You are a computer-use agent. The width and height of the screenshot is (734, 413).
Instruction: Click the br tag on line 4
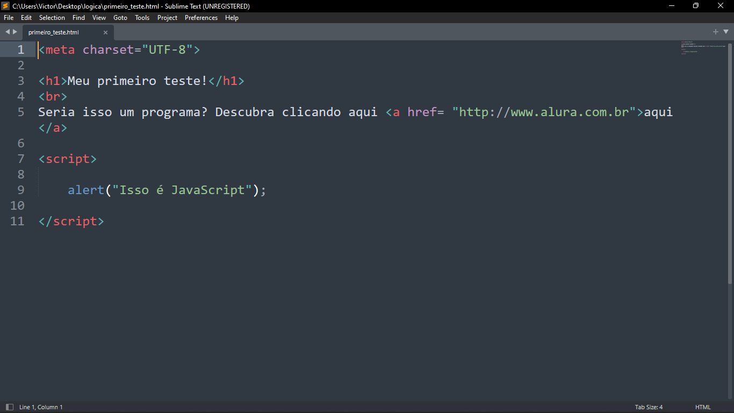(x=53, y=96)
